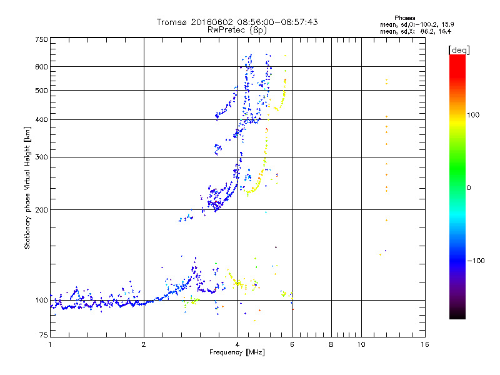The height and width of the screenshot is (375, 500).
Task: Click the y-axis tick label '400'
Action: click(42, 119)
